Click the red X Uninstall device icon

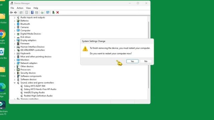point(58,13)
